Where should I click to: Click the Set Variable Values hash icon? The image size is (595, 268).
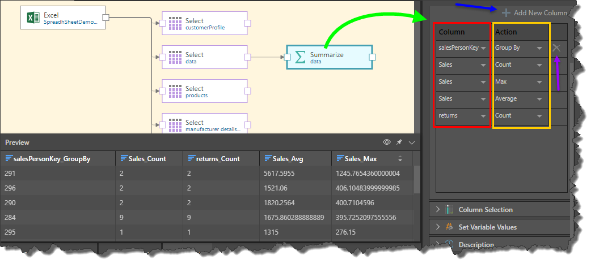click(x=449, y=227)
